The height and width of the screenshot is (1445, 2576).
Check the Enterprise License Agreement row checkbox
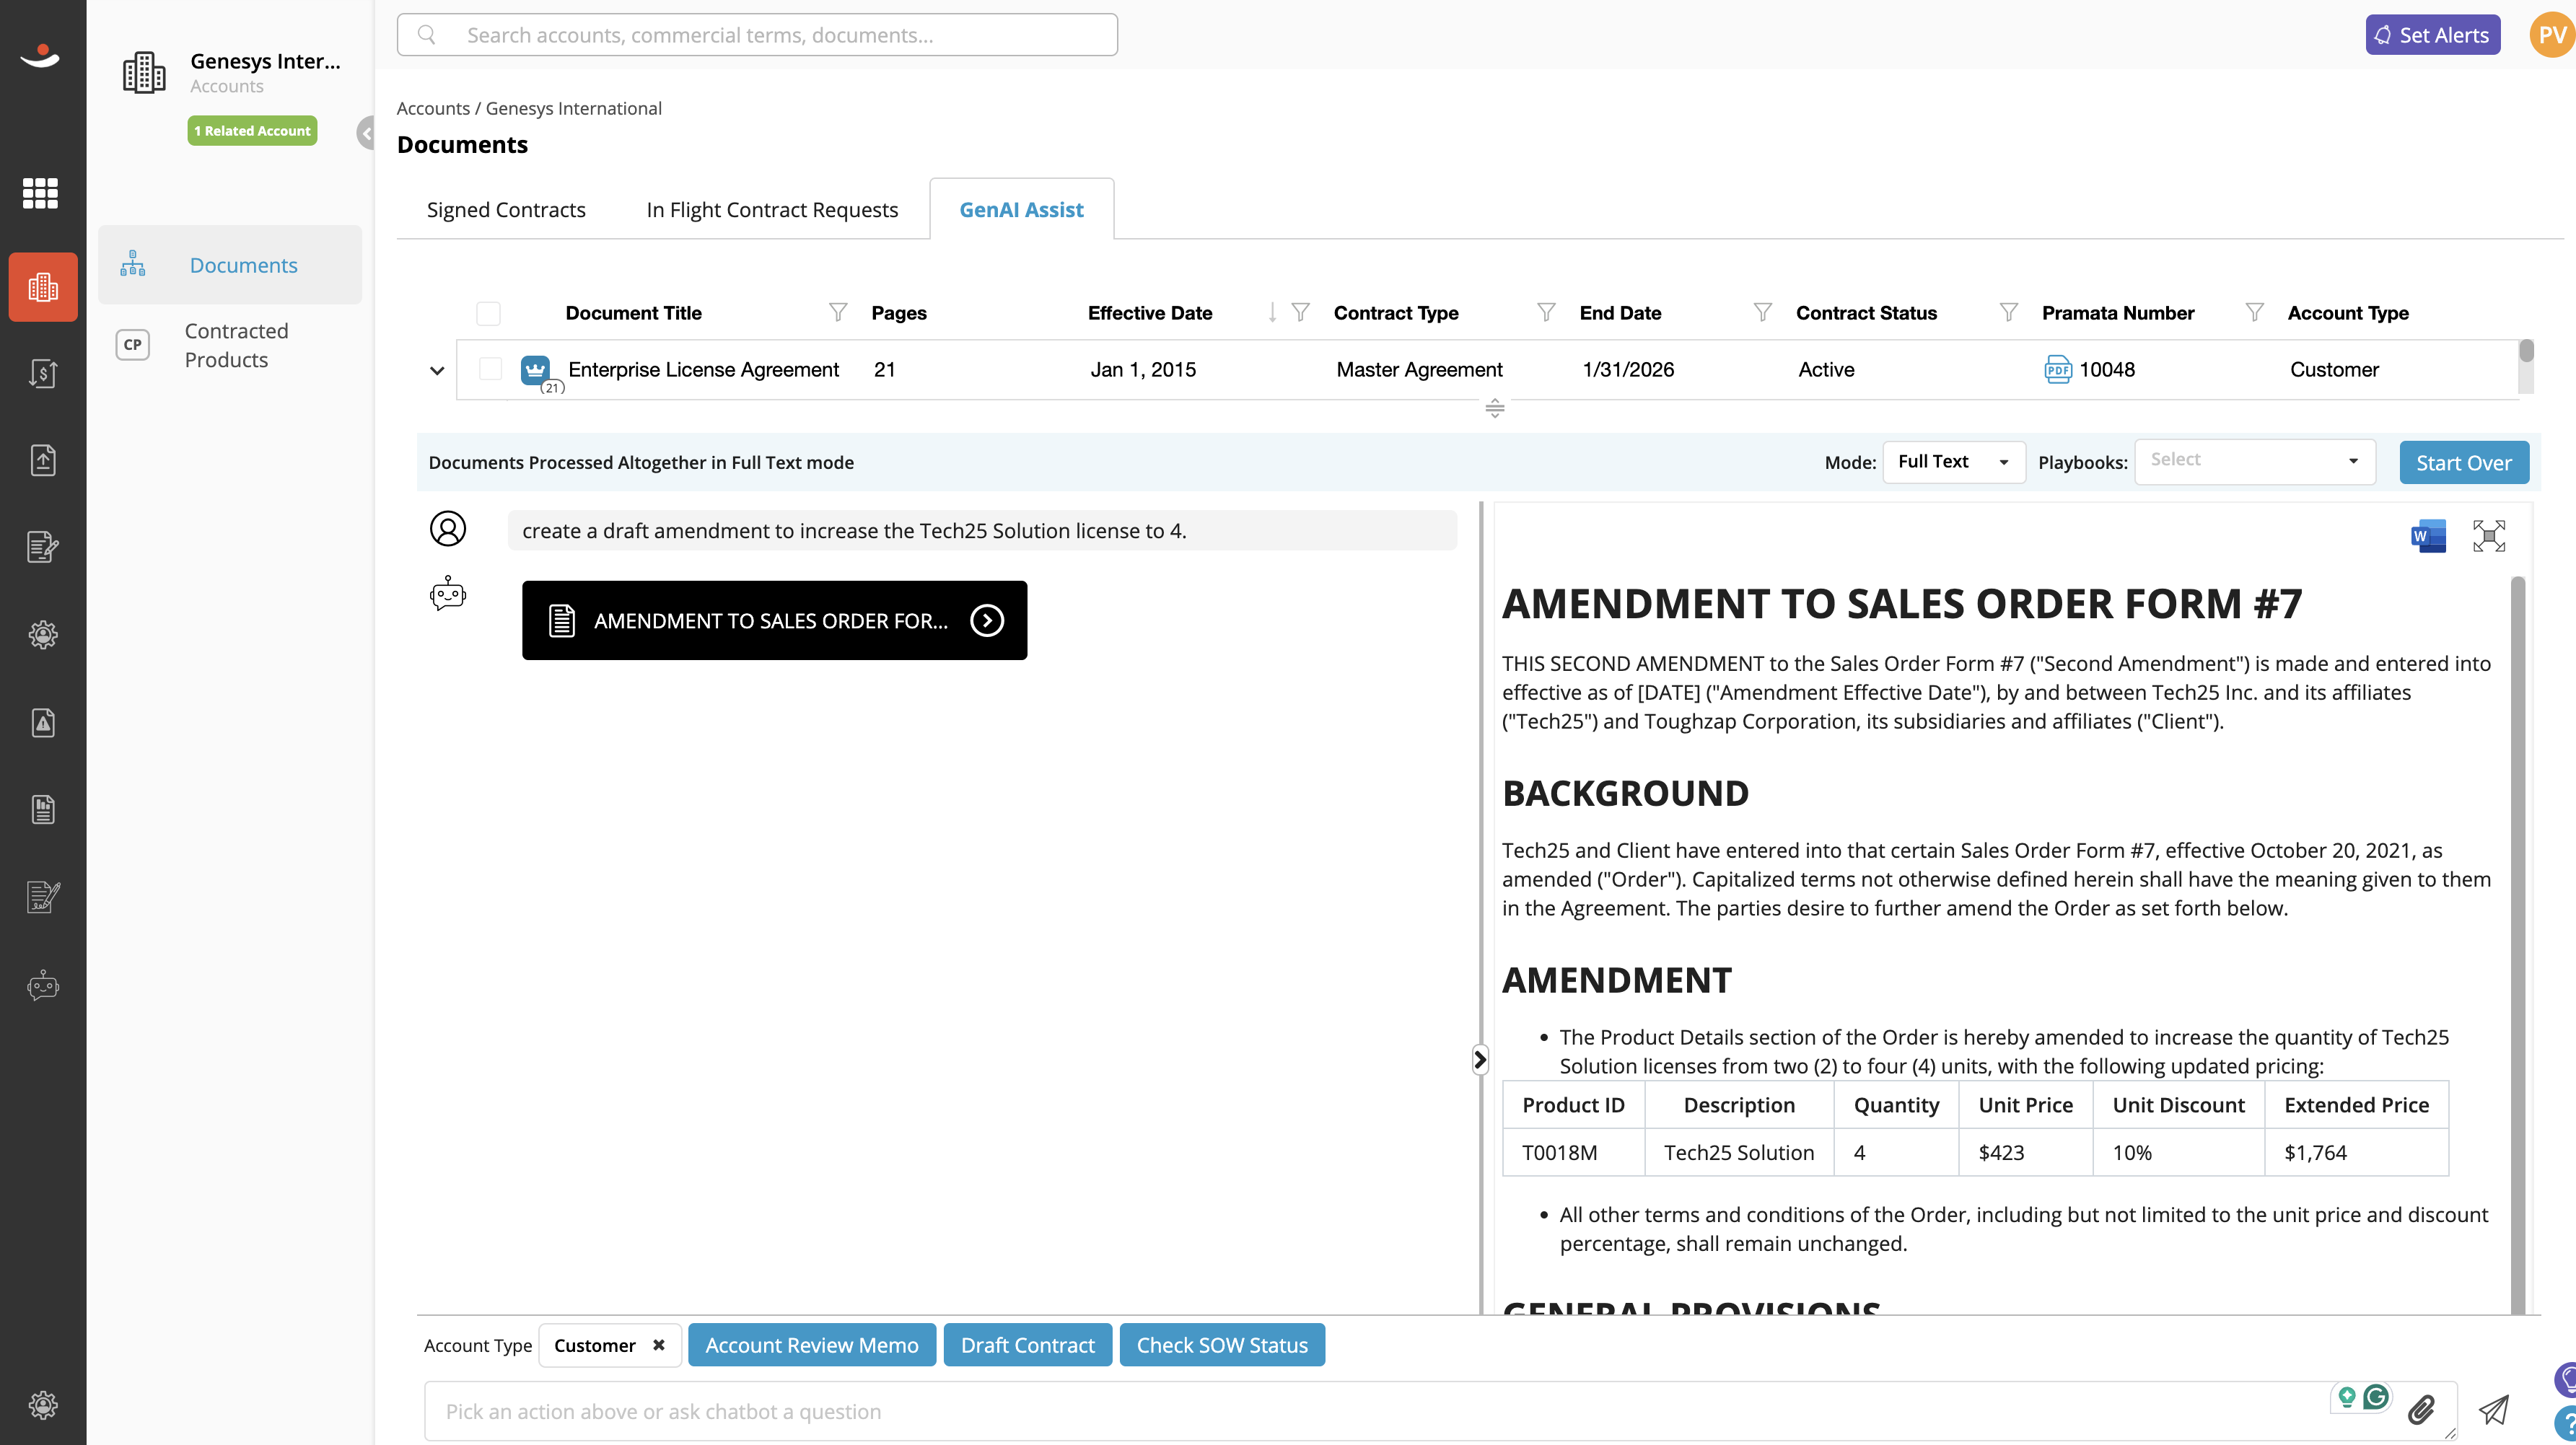point(490,369)
